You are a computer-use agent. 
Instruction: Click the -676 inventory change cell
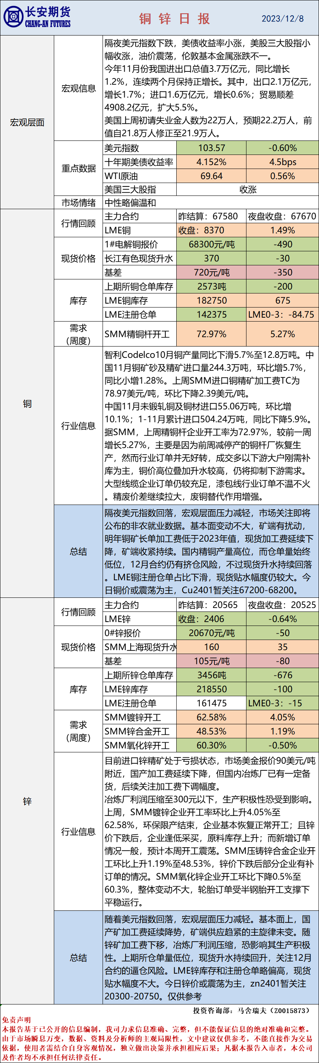[x=283, y=675]
